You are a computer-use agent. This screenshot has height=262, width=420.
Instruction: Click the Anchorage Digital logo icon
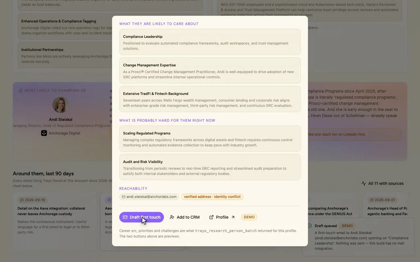point(44,133)
